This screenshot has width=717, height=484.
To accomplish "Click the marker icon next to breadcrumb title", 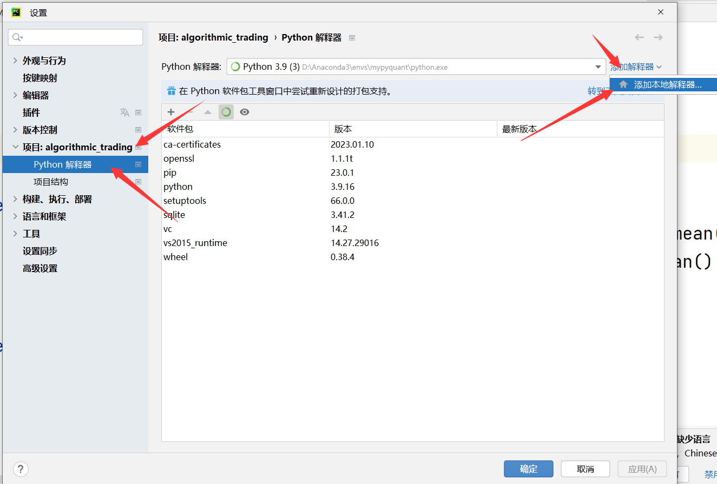I will point(352,38).
